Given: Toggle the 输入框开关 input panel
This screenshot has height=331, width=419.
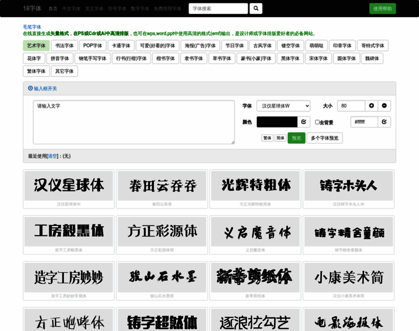Looking at the screenshot, I should coord(42,88).
